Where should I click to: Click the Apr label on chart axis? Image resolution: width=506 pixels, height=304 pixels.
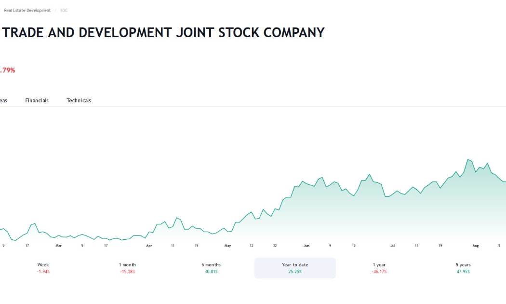click(149, 246)
